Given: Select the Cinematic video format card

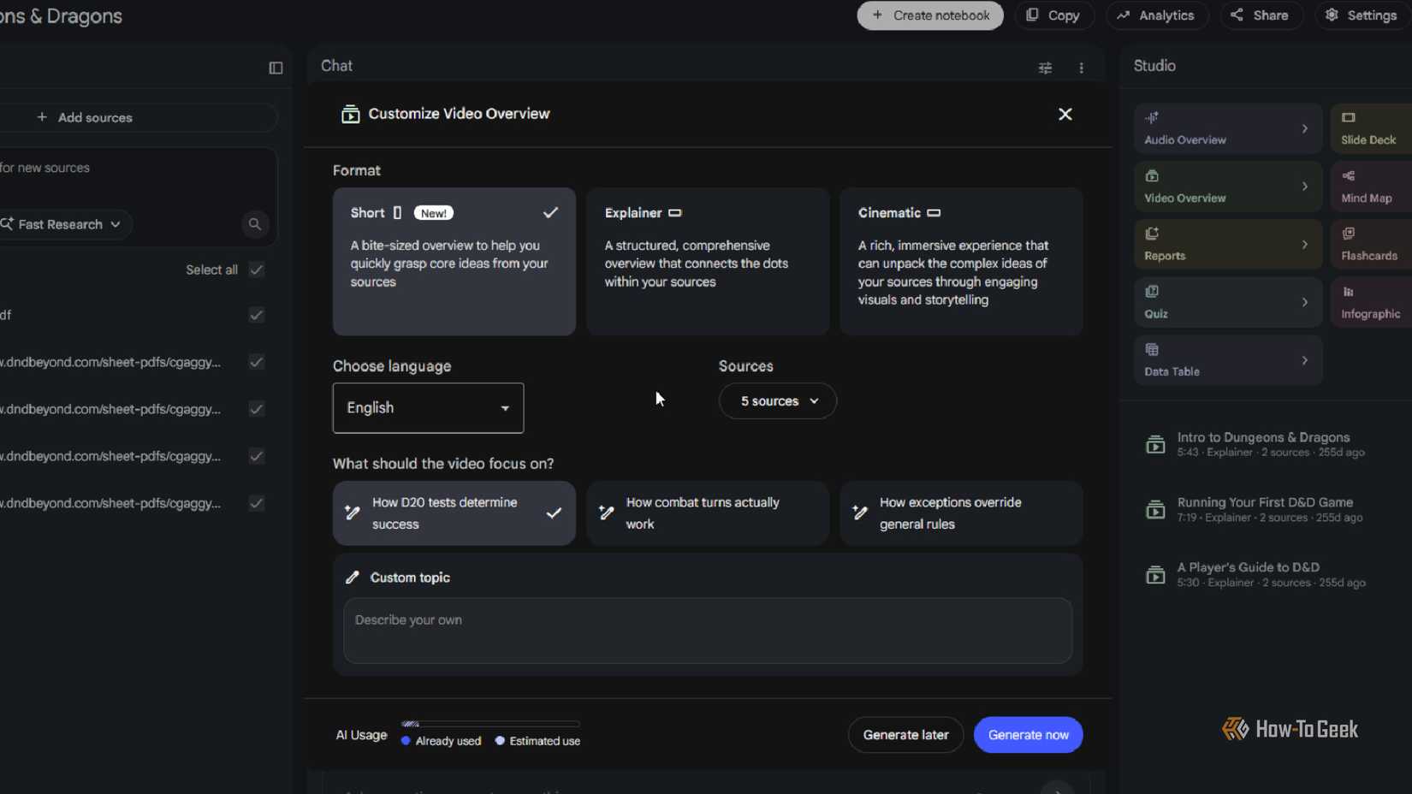Looking at the screenshot, I should (961, 261).
